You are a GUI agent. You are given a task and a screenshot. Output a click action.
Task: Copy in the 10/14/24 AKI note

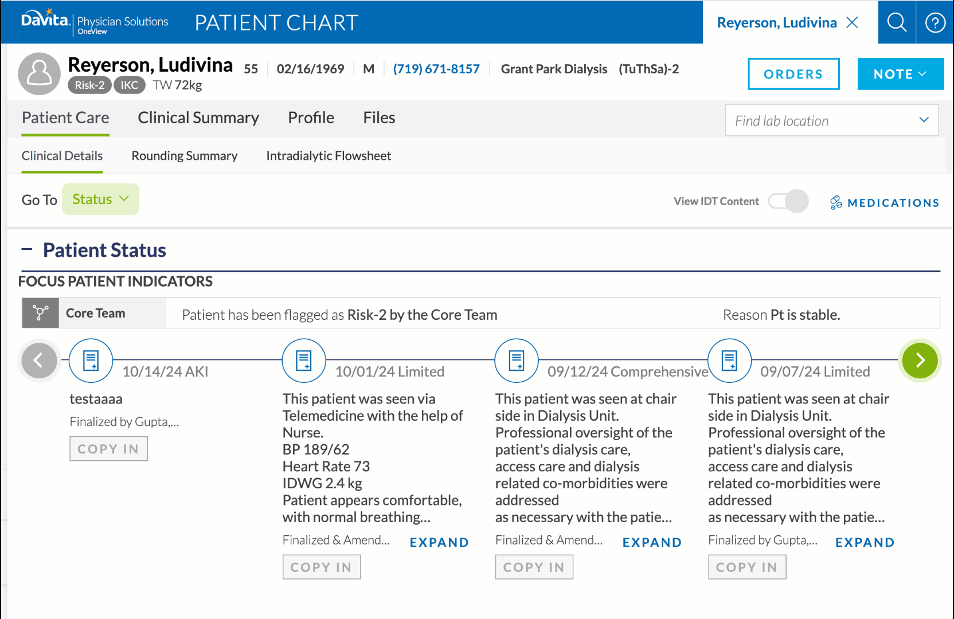click(x=108, y=449)
